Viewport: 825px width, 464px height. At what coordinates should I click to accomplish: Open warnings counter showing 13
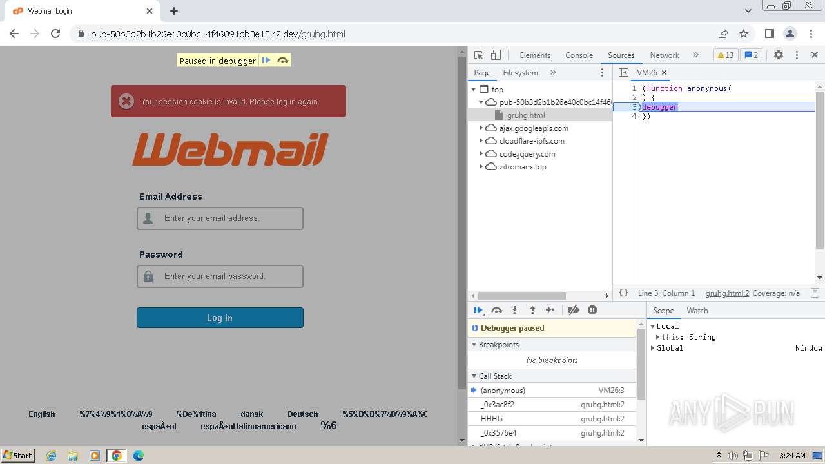726,55
